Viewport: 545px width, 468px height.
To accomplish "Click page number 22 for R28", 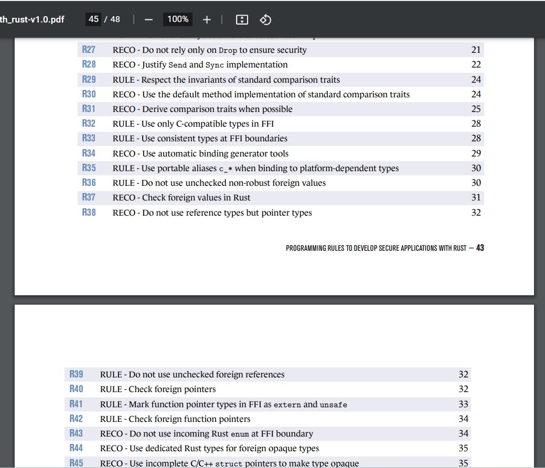I will click(x=476, y=64).
